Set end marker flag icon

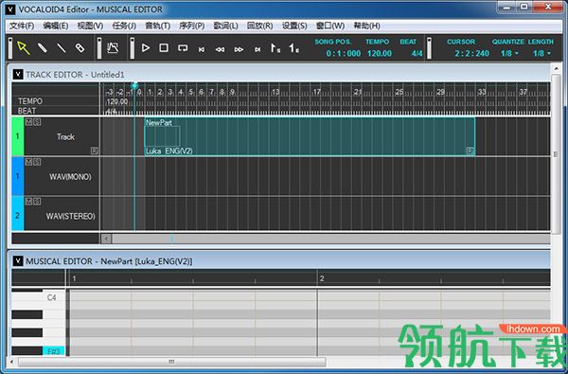tap(294, 48)
